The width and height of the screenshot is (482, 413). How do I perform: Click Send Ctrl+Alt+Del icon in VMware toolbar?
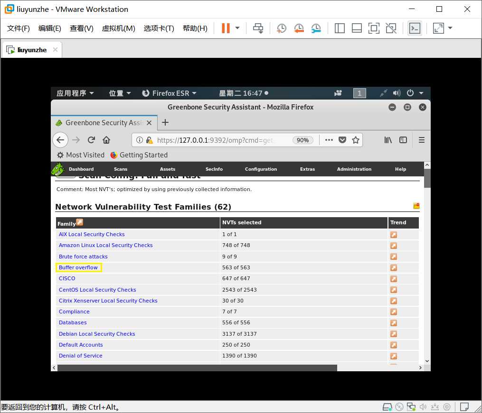(258, 28)
